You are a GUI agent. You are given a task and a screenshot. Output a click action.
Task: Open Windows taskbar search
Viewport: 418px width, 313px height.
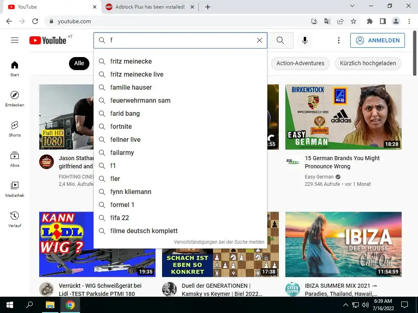[x=29, y=305]
